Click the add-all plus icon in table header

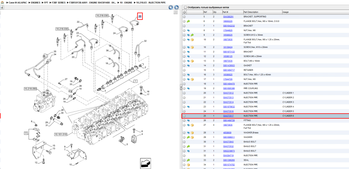[184, 12]
